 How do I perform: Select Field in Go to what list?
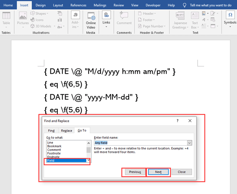coord(66,161)
